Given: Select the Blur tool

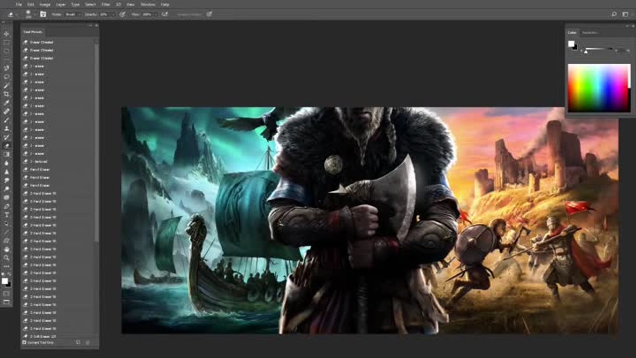Looking at the screenshot, I should click(x=6, y=163).
